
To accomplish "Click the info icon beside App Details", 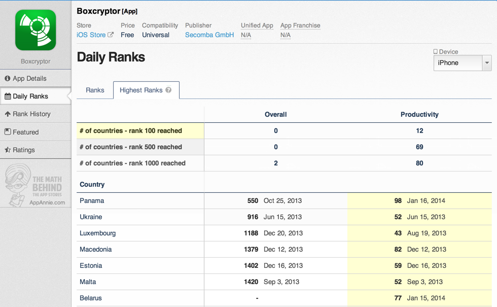I will tap(8, 79).
